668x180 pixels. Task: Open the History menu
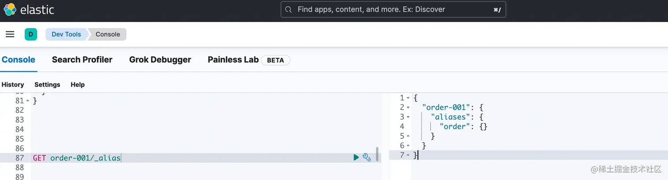click(13, 85)
